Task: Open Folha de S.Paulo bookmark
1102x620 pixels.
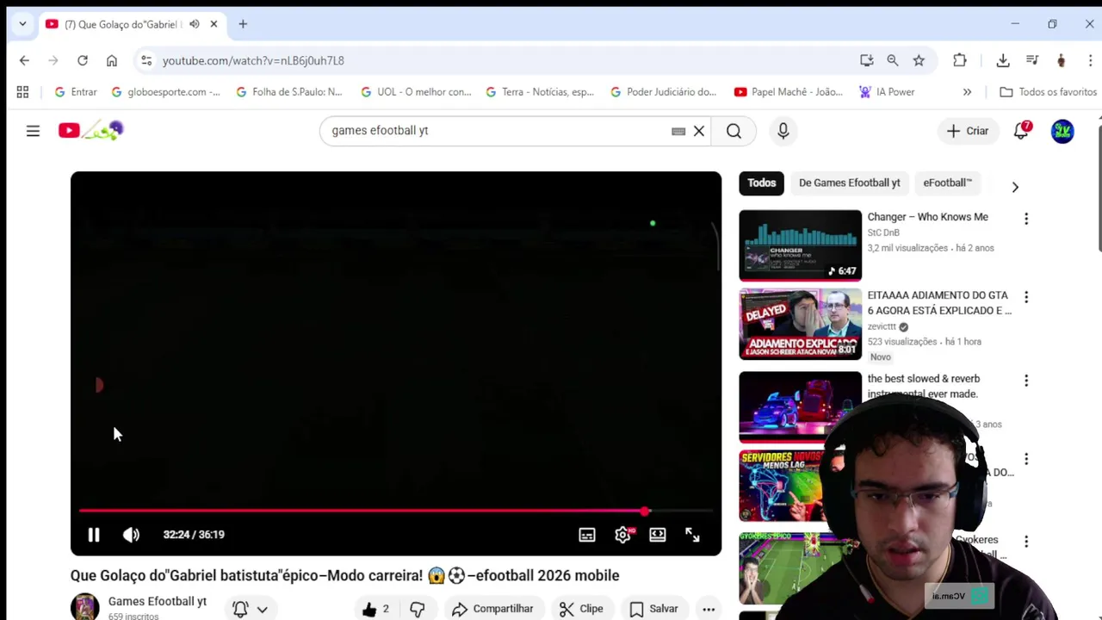Action: [x=288, y=92]
